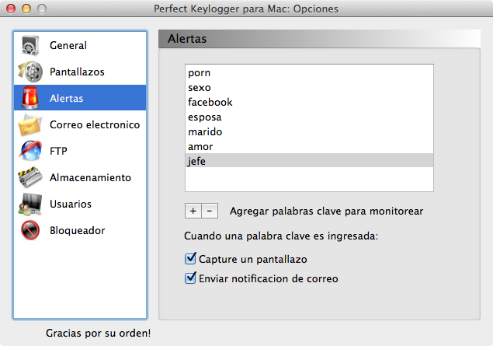Select keyword 'amor' in list
The image size is (493, 346).
[x=309, y=146]
